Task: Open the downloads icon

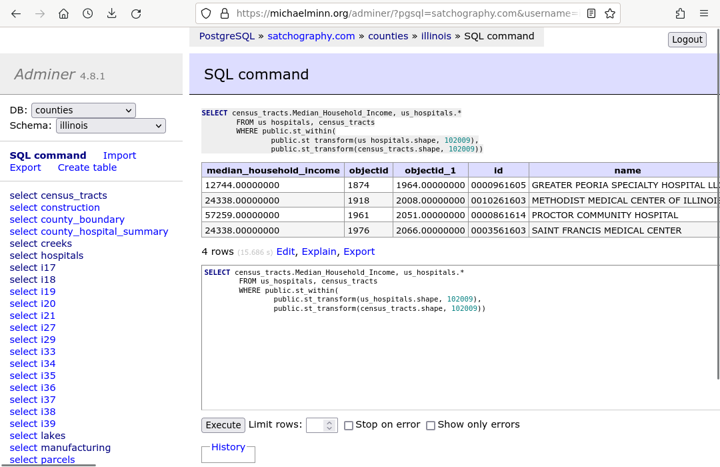Action: pos(111,13)
